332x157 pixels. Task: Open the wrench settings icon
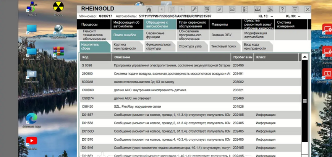(x=194, y=9)
